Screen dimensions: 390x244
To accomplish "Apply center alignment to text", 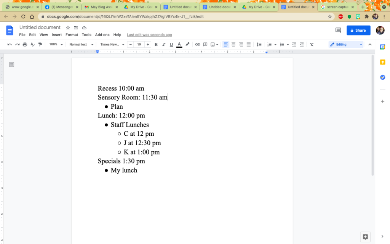I will click(x=233, y=44).
